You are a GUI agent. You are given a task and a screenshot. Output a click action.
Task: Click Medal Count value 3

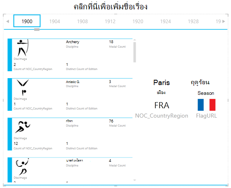click(110, 82)
